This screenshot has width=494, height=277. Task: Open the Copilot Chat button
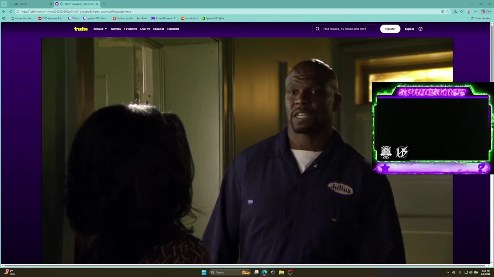[486, 12]
